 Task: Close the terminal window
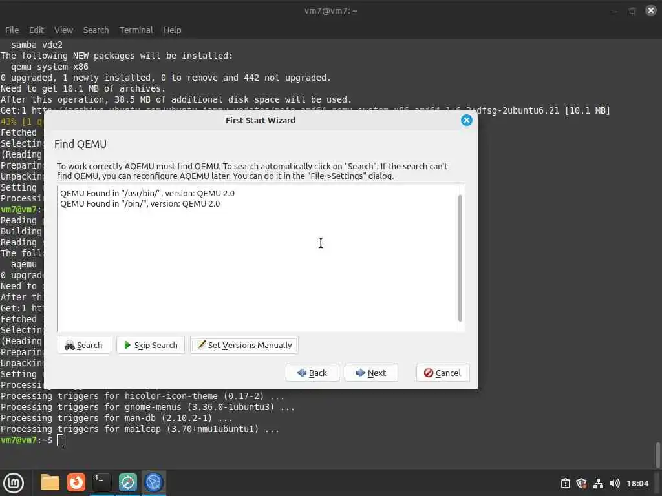tap(651, 10)
